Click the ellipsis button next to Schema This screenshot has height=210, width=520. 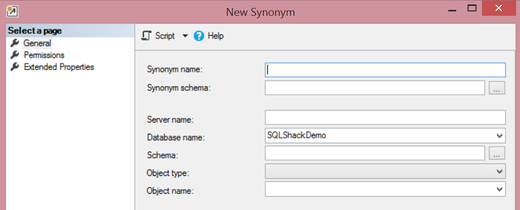(x=497, y=153)
